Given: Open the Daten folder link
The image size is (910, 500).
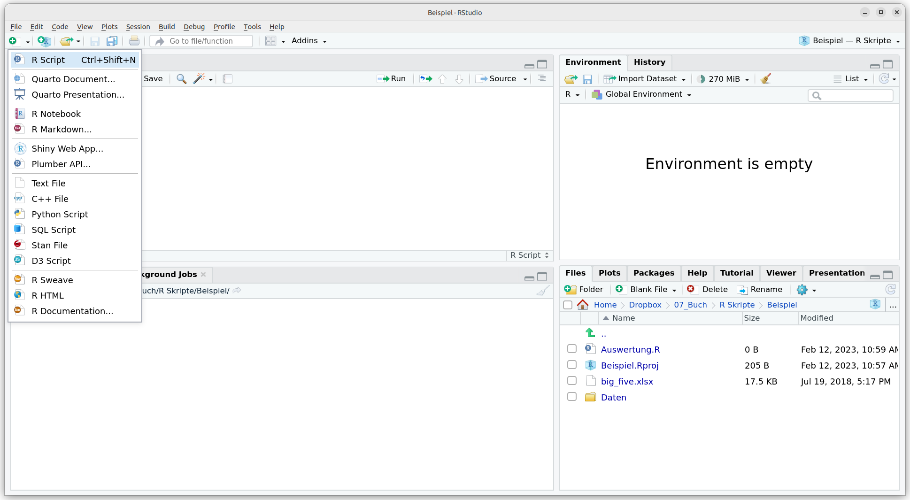Looking at the screenshot, I should [x=613, y=397].
